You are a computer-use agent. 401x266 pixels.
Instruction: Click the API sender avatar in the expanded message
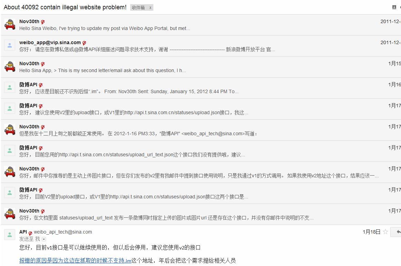pos(10,235)
